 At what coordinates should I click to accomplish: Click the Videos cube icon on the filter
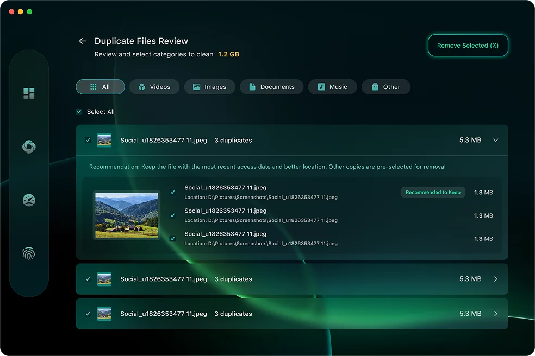click(141, 87)
